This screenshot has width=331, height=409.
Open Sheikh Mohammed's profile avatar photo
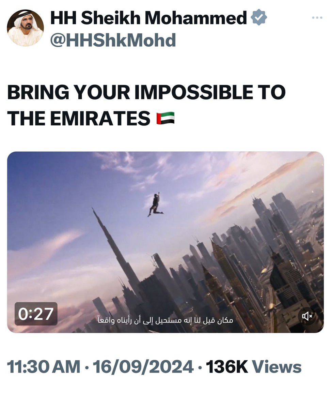[25, 28]
